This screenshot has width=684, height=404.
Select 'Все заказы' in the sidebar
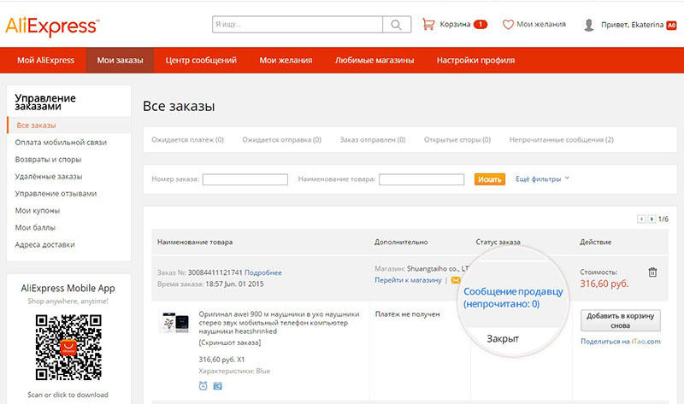tap(69, 125)
